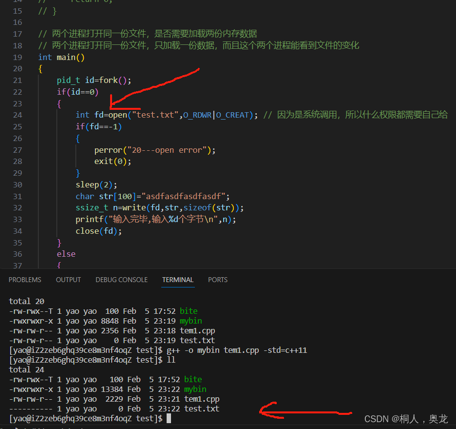Click the printf statement on line 33
456x429 pixels.
coord(155,219)
